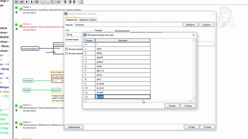Expand board Плата: 3 with its arrow
248x139 pixels.
(x=16, y=110)
